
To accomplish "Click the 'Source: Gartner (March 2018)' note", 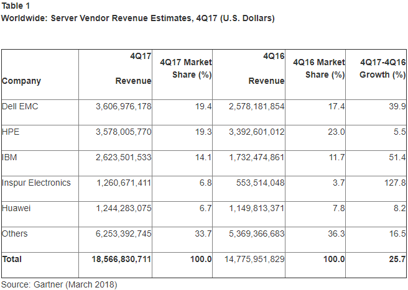I will pyautogui.click(x=59, y=284).
